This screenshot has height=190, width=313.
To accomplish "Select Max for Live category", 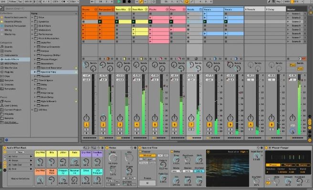I will (x=11, y=68).
